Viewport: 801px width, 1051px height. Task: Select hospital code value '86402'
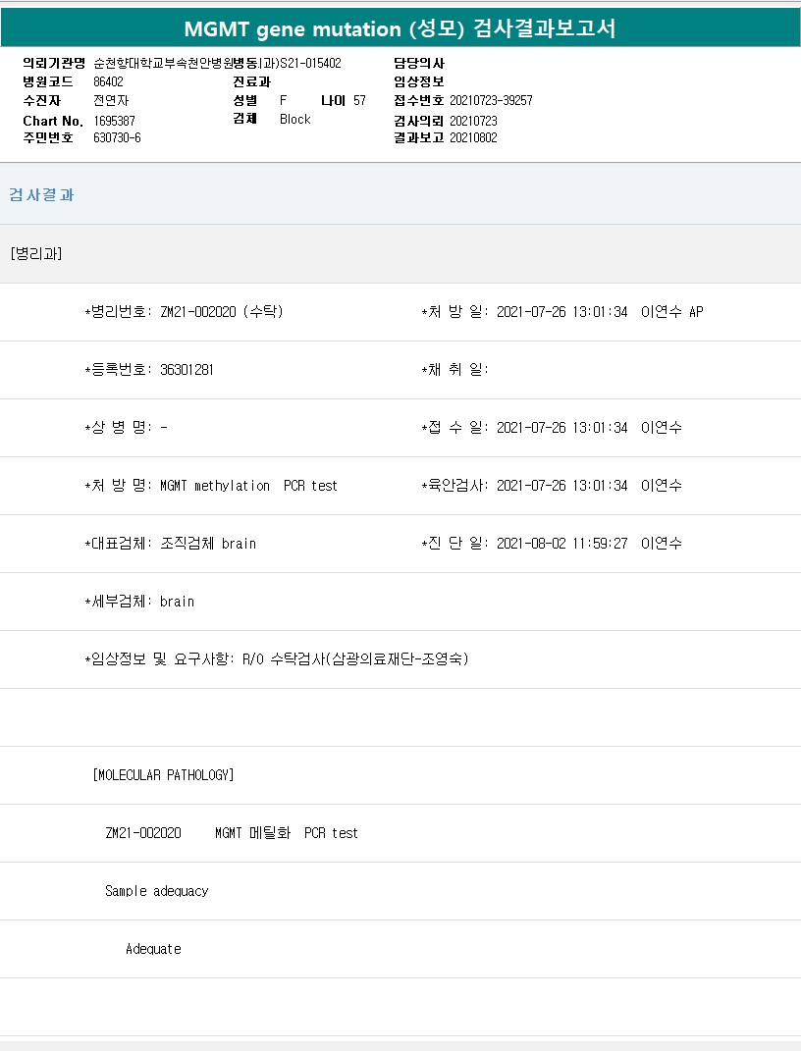[108, 81]
